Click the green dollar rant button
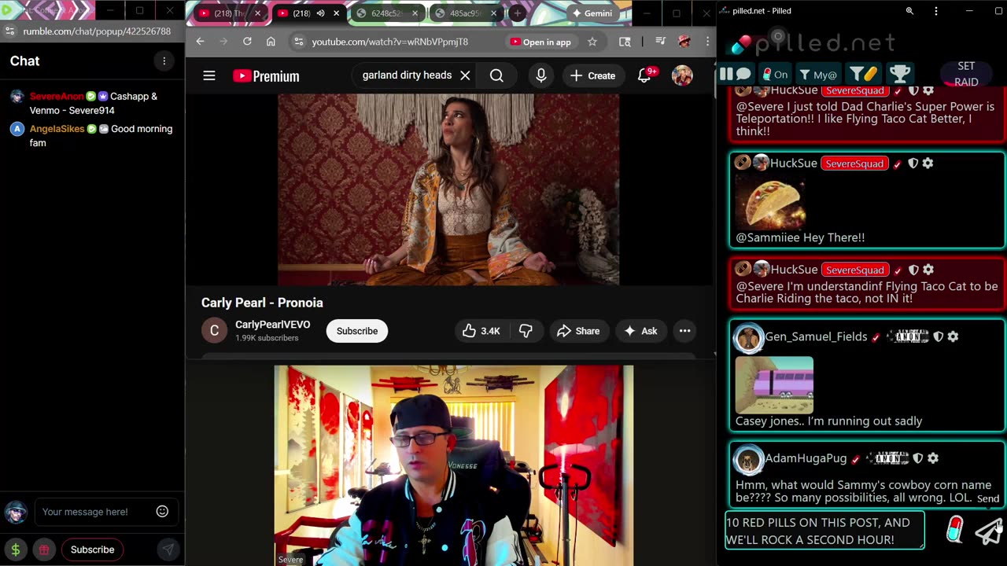1007x566 pixels. (x=16, y=549)
